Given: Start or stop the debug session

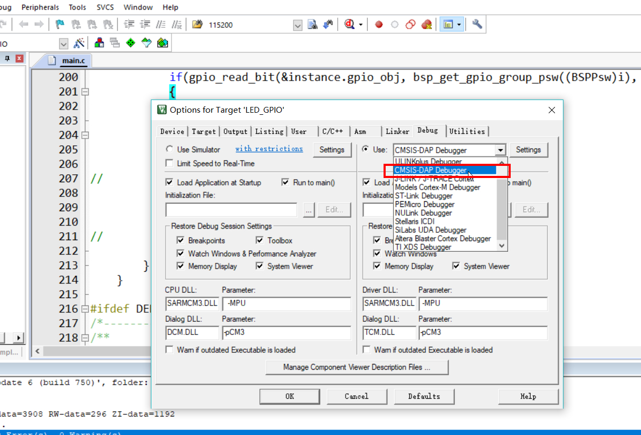Looking at the screenshot, I should 349,25.
